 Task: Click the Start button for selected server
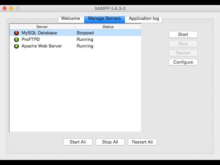pos(183,34)
